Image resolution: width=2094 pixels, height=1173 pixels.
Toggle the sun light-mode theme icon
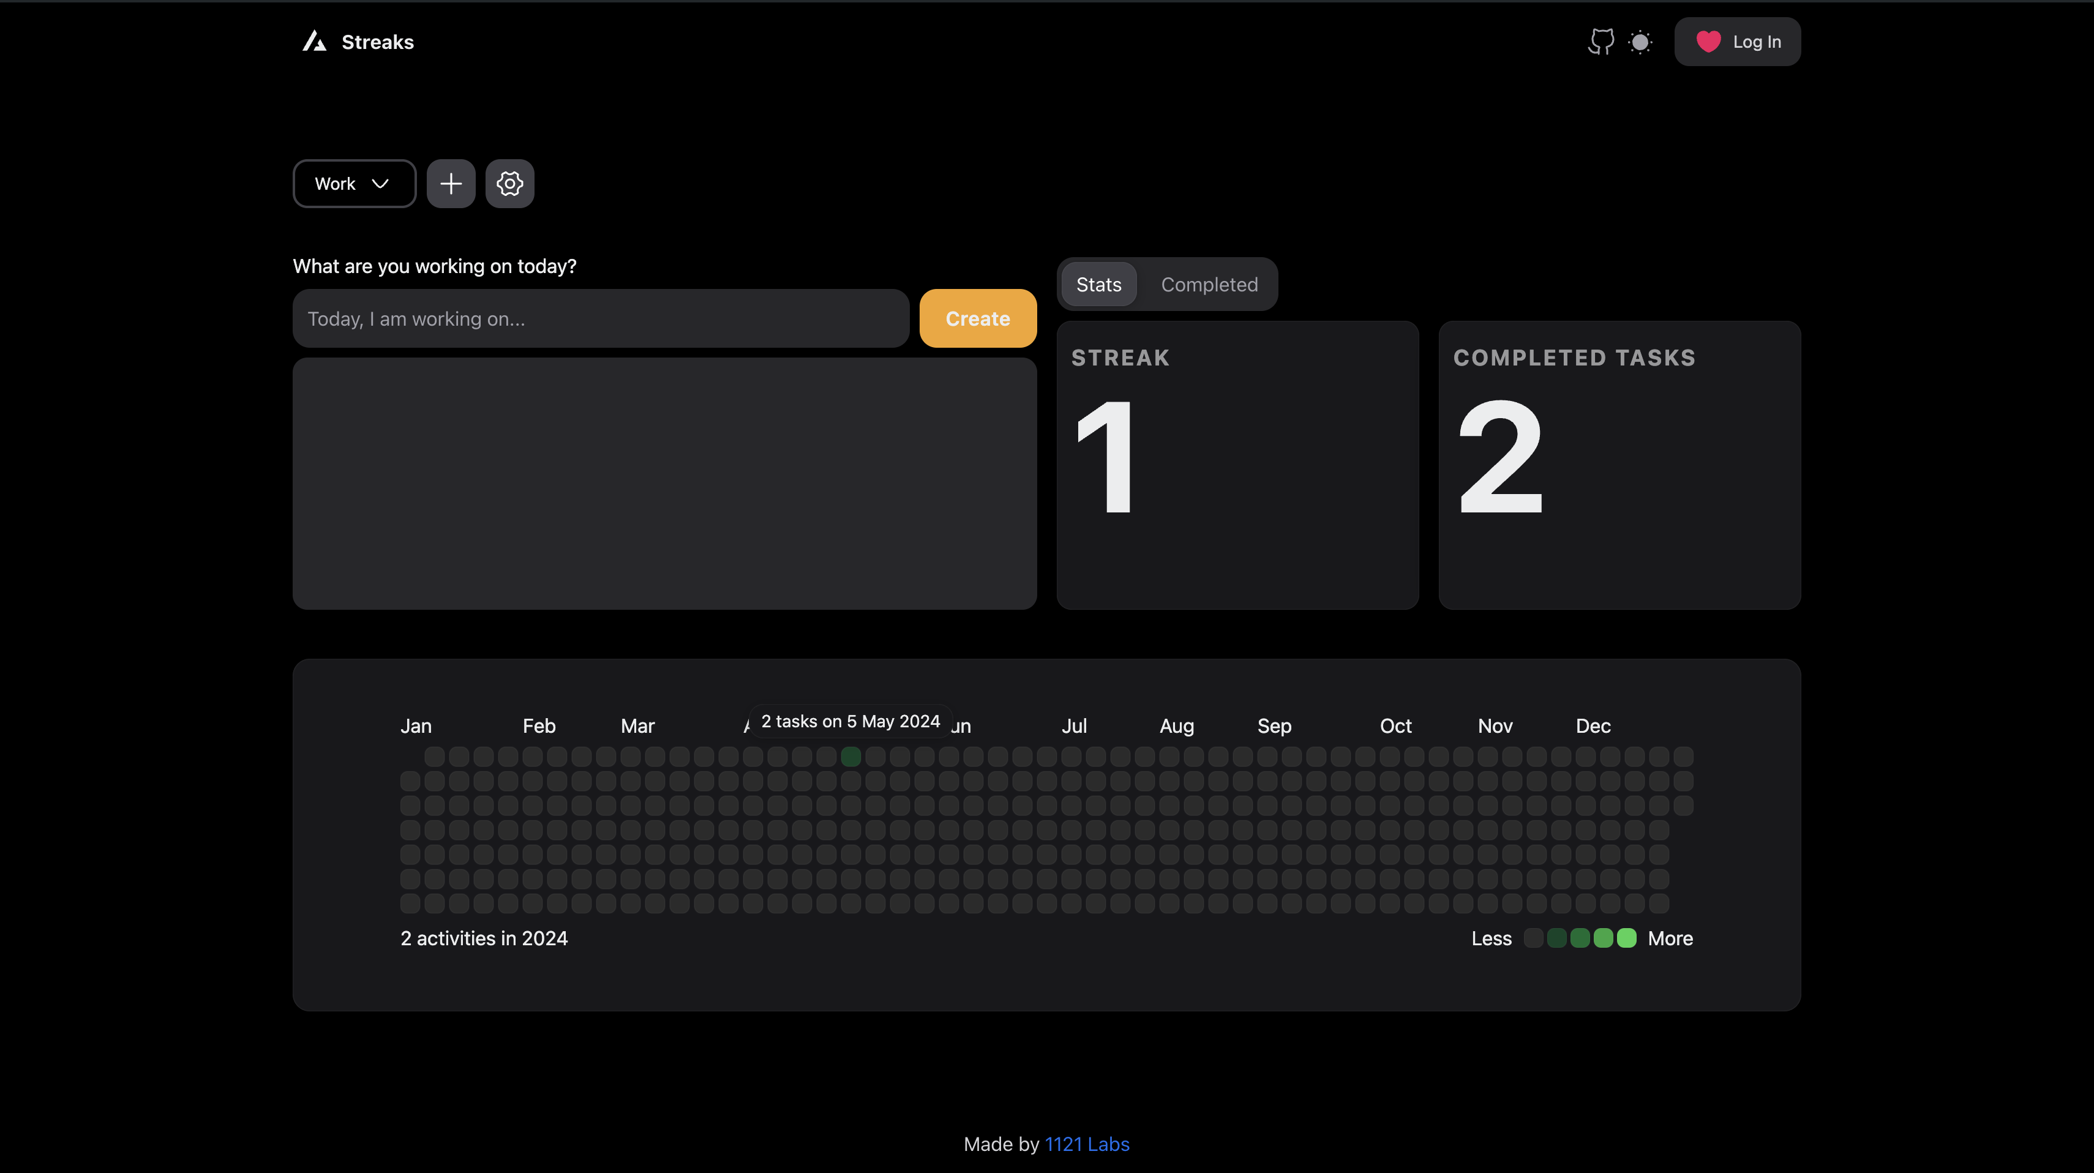[1640, 42]
